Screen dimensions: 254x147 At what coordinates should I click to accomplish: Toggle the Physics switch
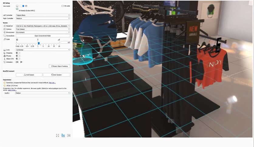pos(18,56)
